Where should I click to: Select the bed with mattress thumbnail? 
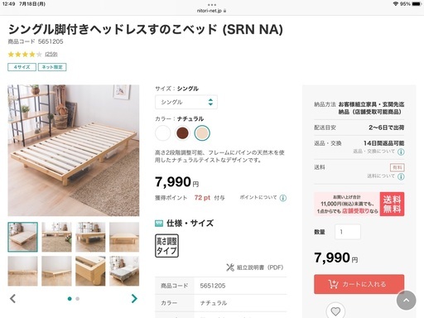click(x=124, y=271)
